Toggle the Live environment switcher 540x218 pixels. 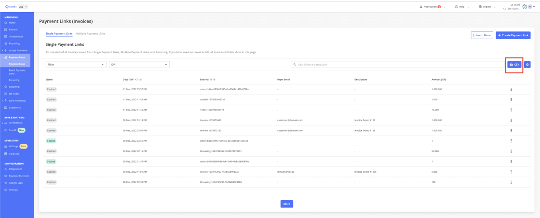click(23, 6)
